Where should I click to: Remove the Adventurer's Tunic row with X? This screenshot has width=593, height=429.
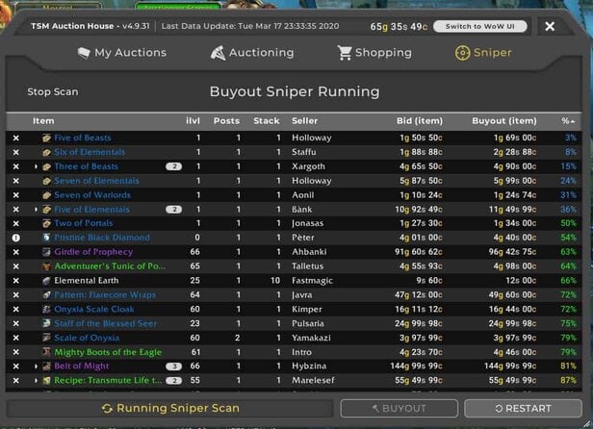tap(15, 266)
